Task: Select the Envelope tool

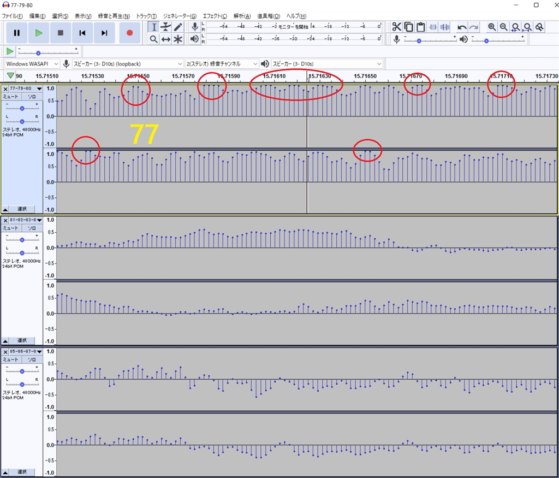Action: pyautogui.click(x=166, y=27)
